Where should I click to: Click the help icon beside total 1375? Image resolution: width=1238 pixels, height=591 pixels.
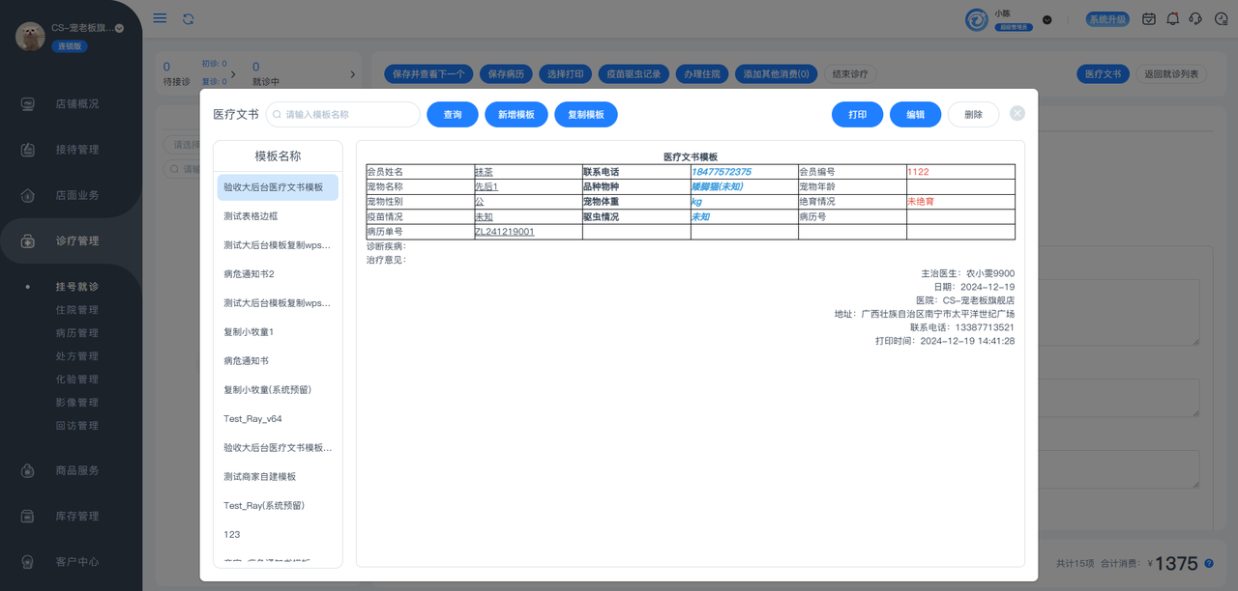[1209, 564]
